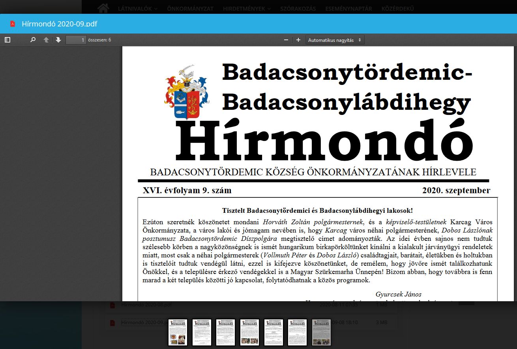Select the second page thumbnail
Image resolution: width=517 pixels, height=349 pixels.
click(x=202, y=332)
